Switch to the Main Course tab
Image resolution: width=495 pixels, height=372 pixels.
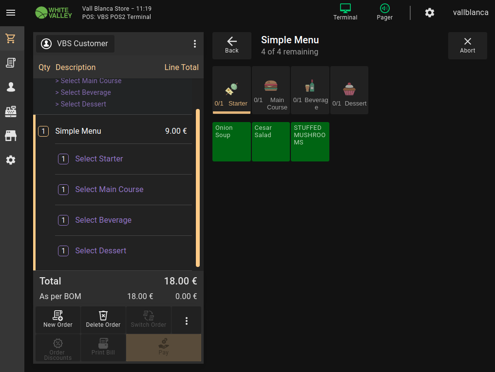pos(271,90)
